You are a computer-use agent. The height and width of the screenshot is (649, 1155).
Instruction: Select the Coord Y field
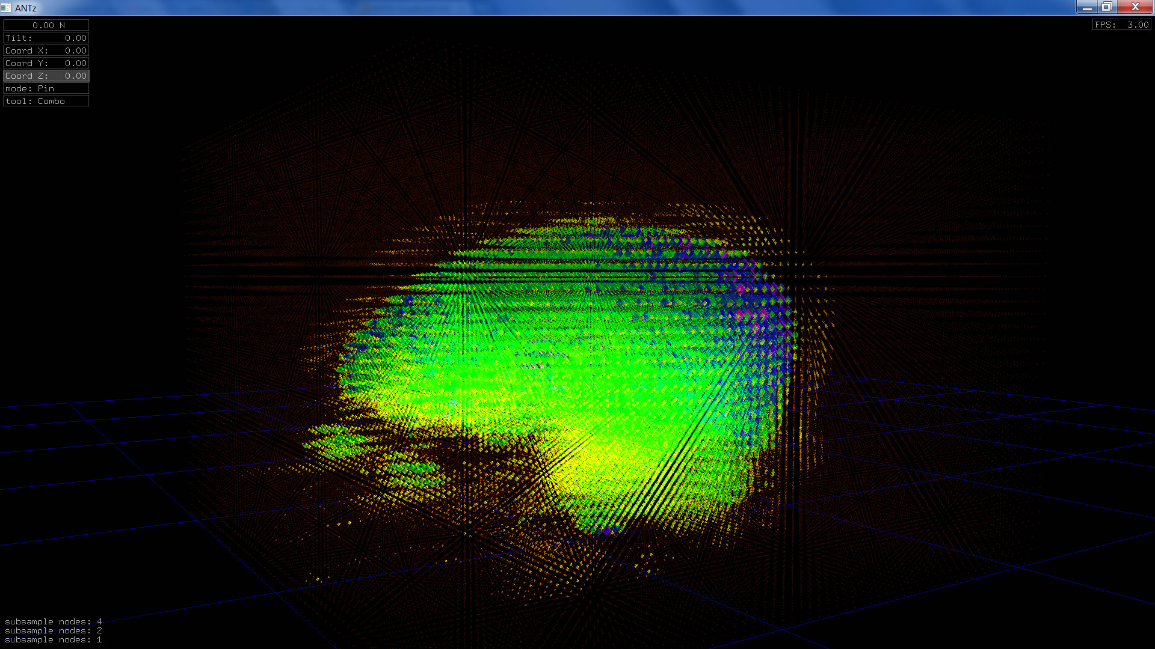tap(46, 63)
